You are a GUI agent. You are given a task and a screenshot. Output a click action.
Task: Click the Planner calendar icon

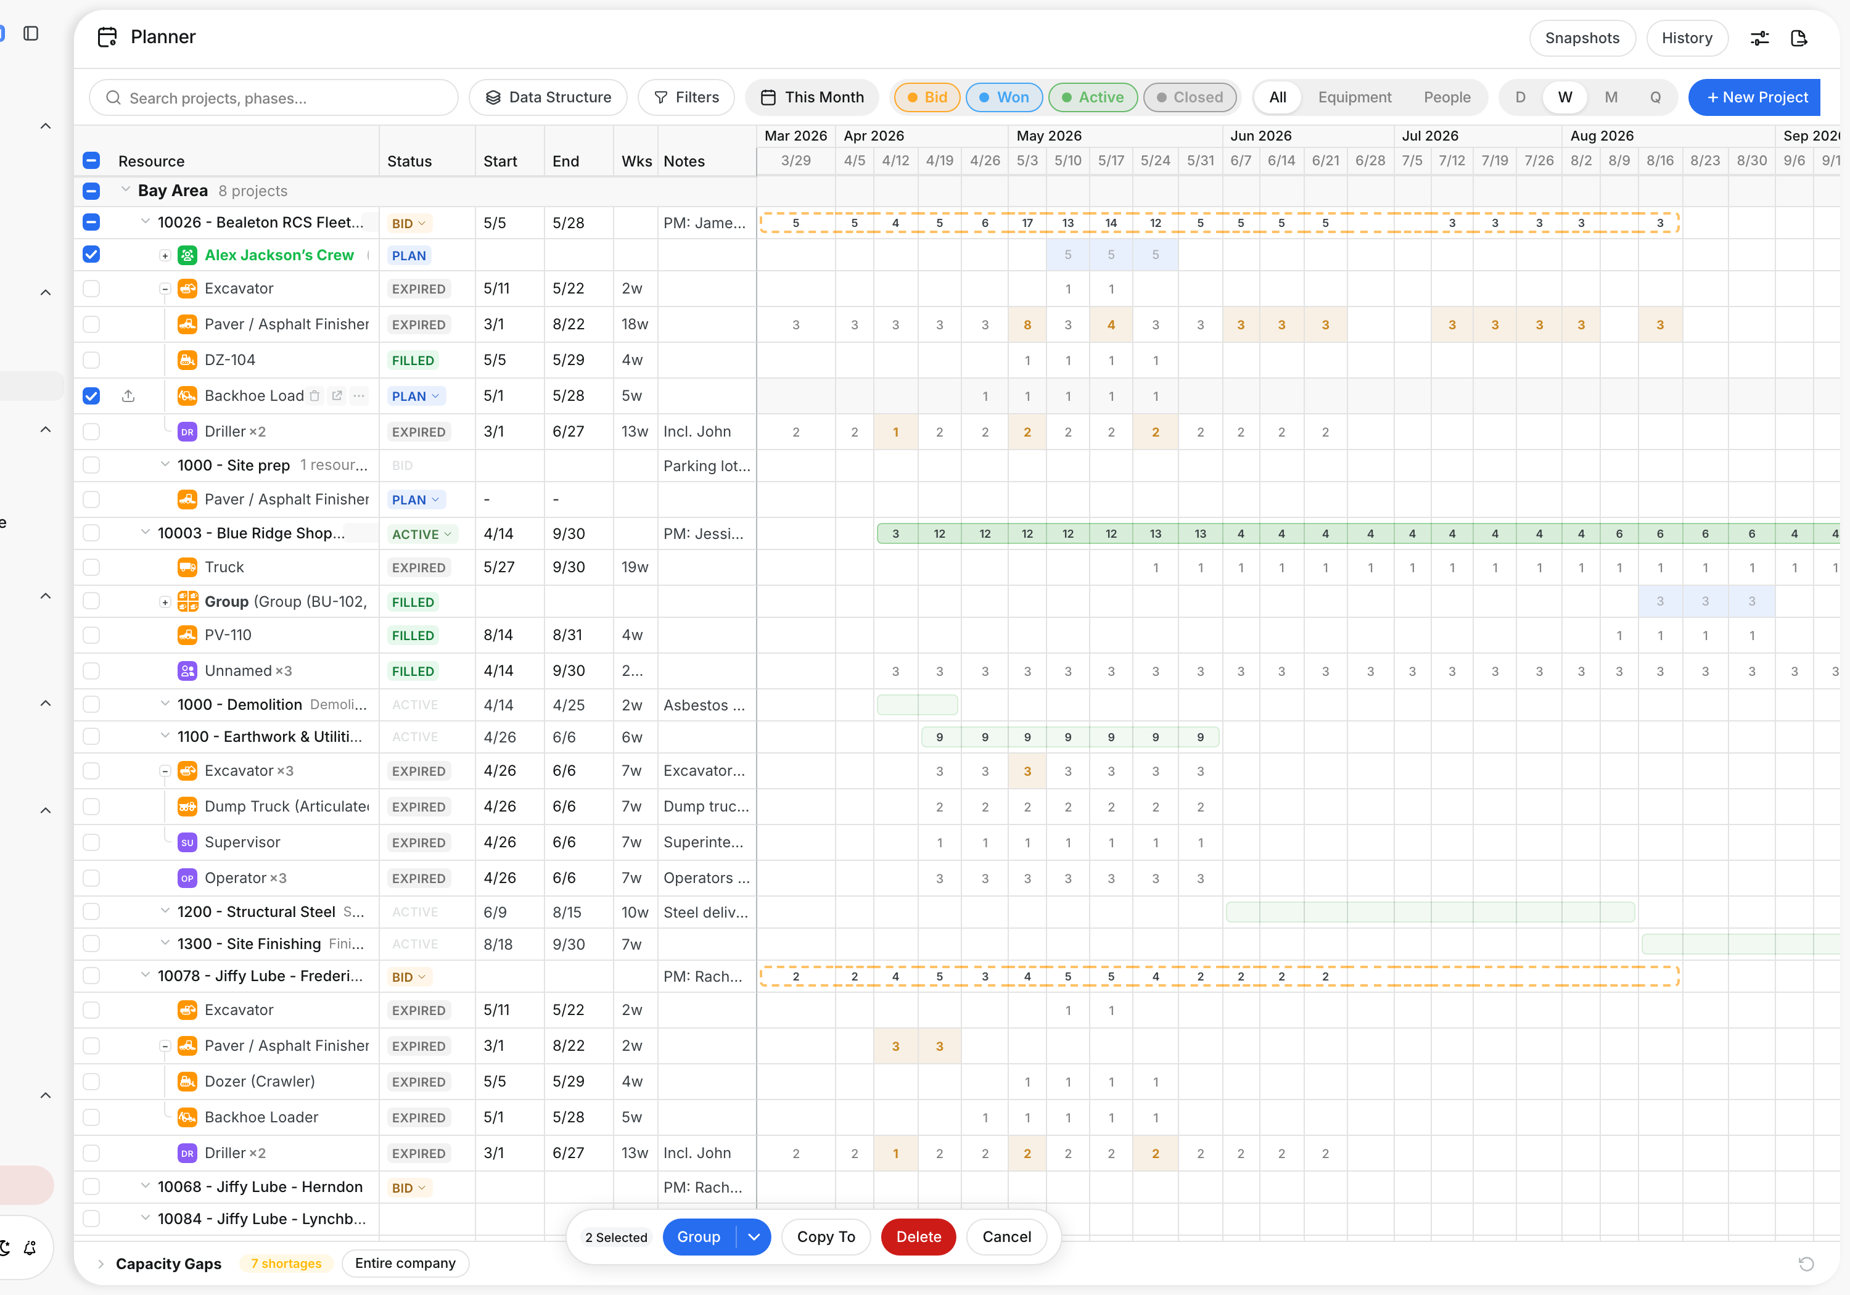(x=107, y=37)
